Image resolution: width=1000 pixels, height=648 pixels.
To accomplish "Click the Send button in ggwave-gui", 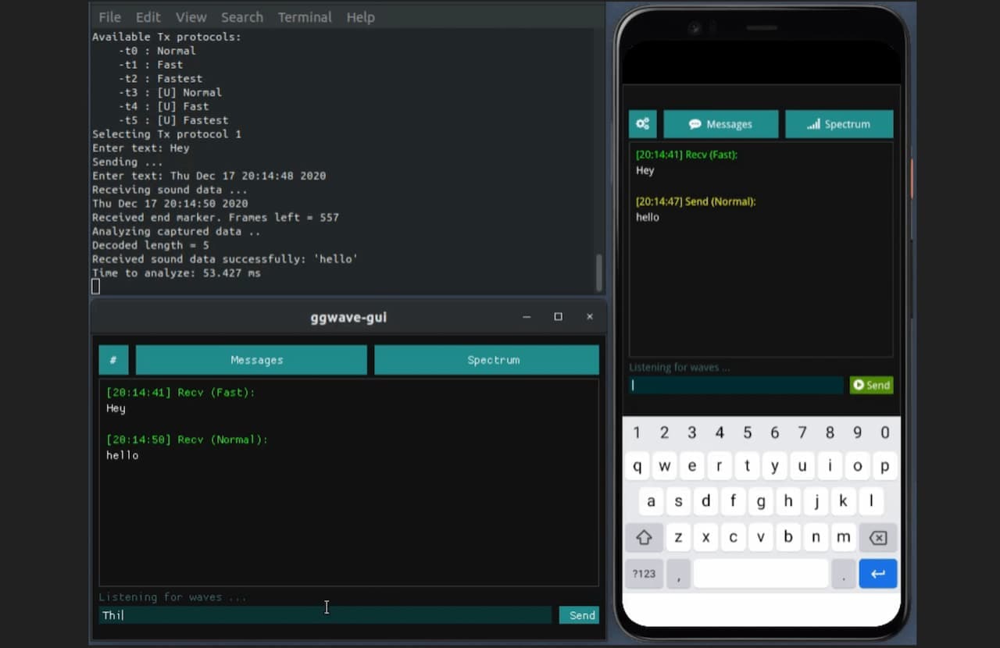I will point(579,615).
